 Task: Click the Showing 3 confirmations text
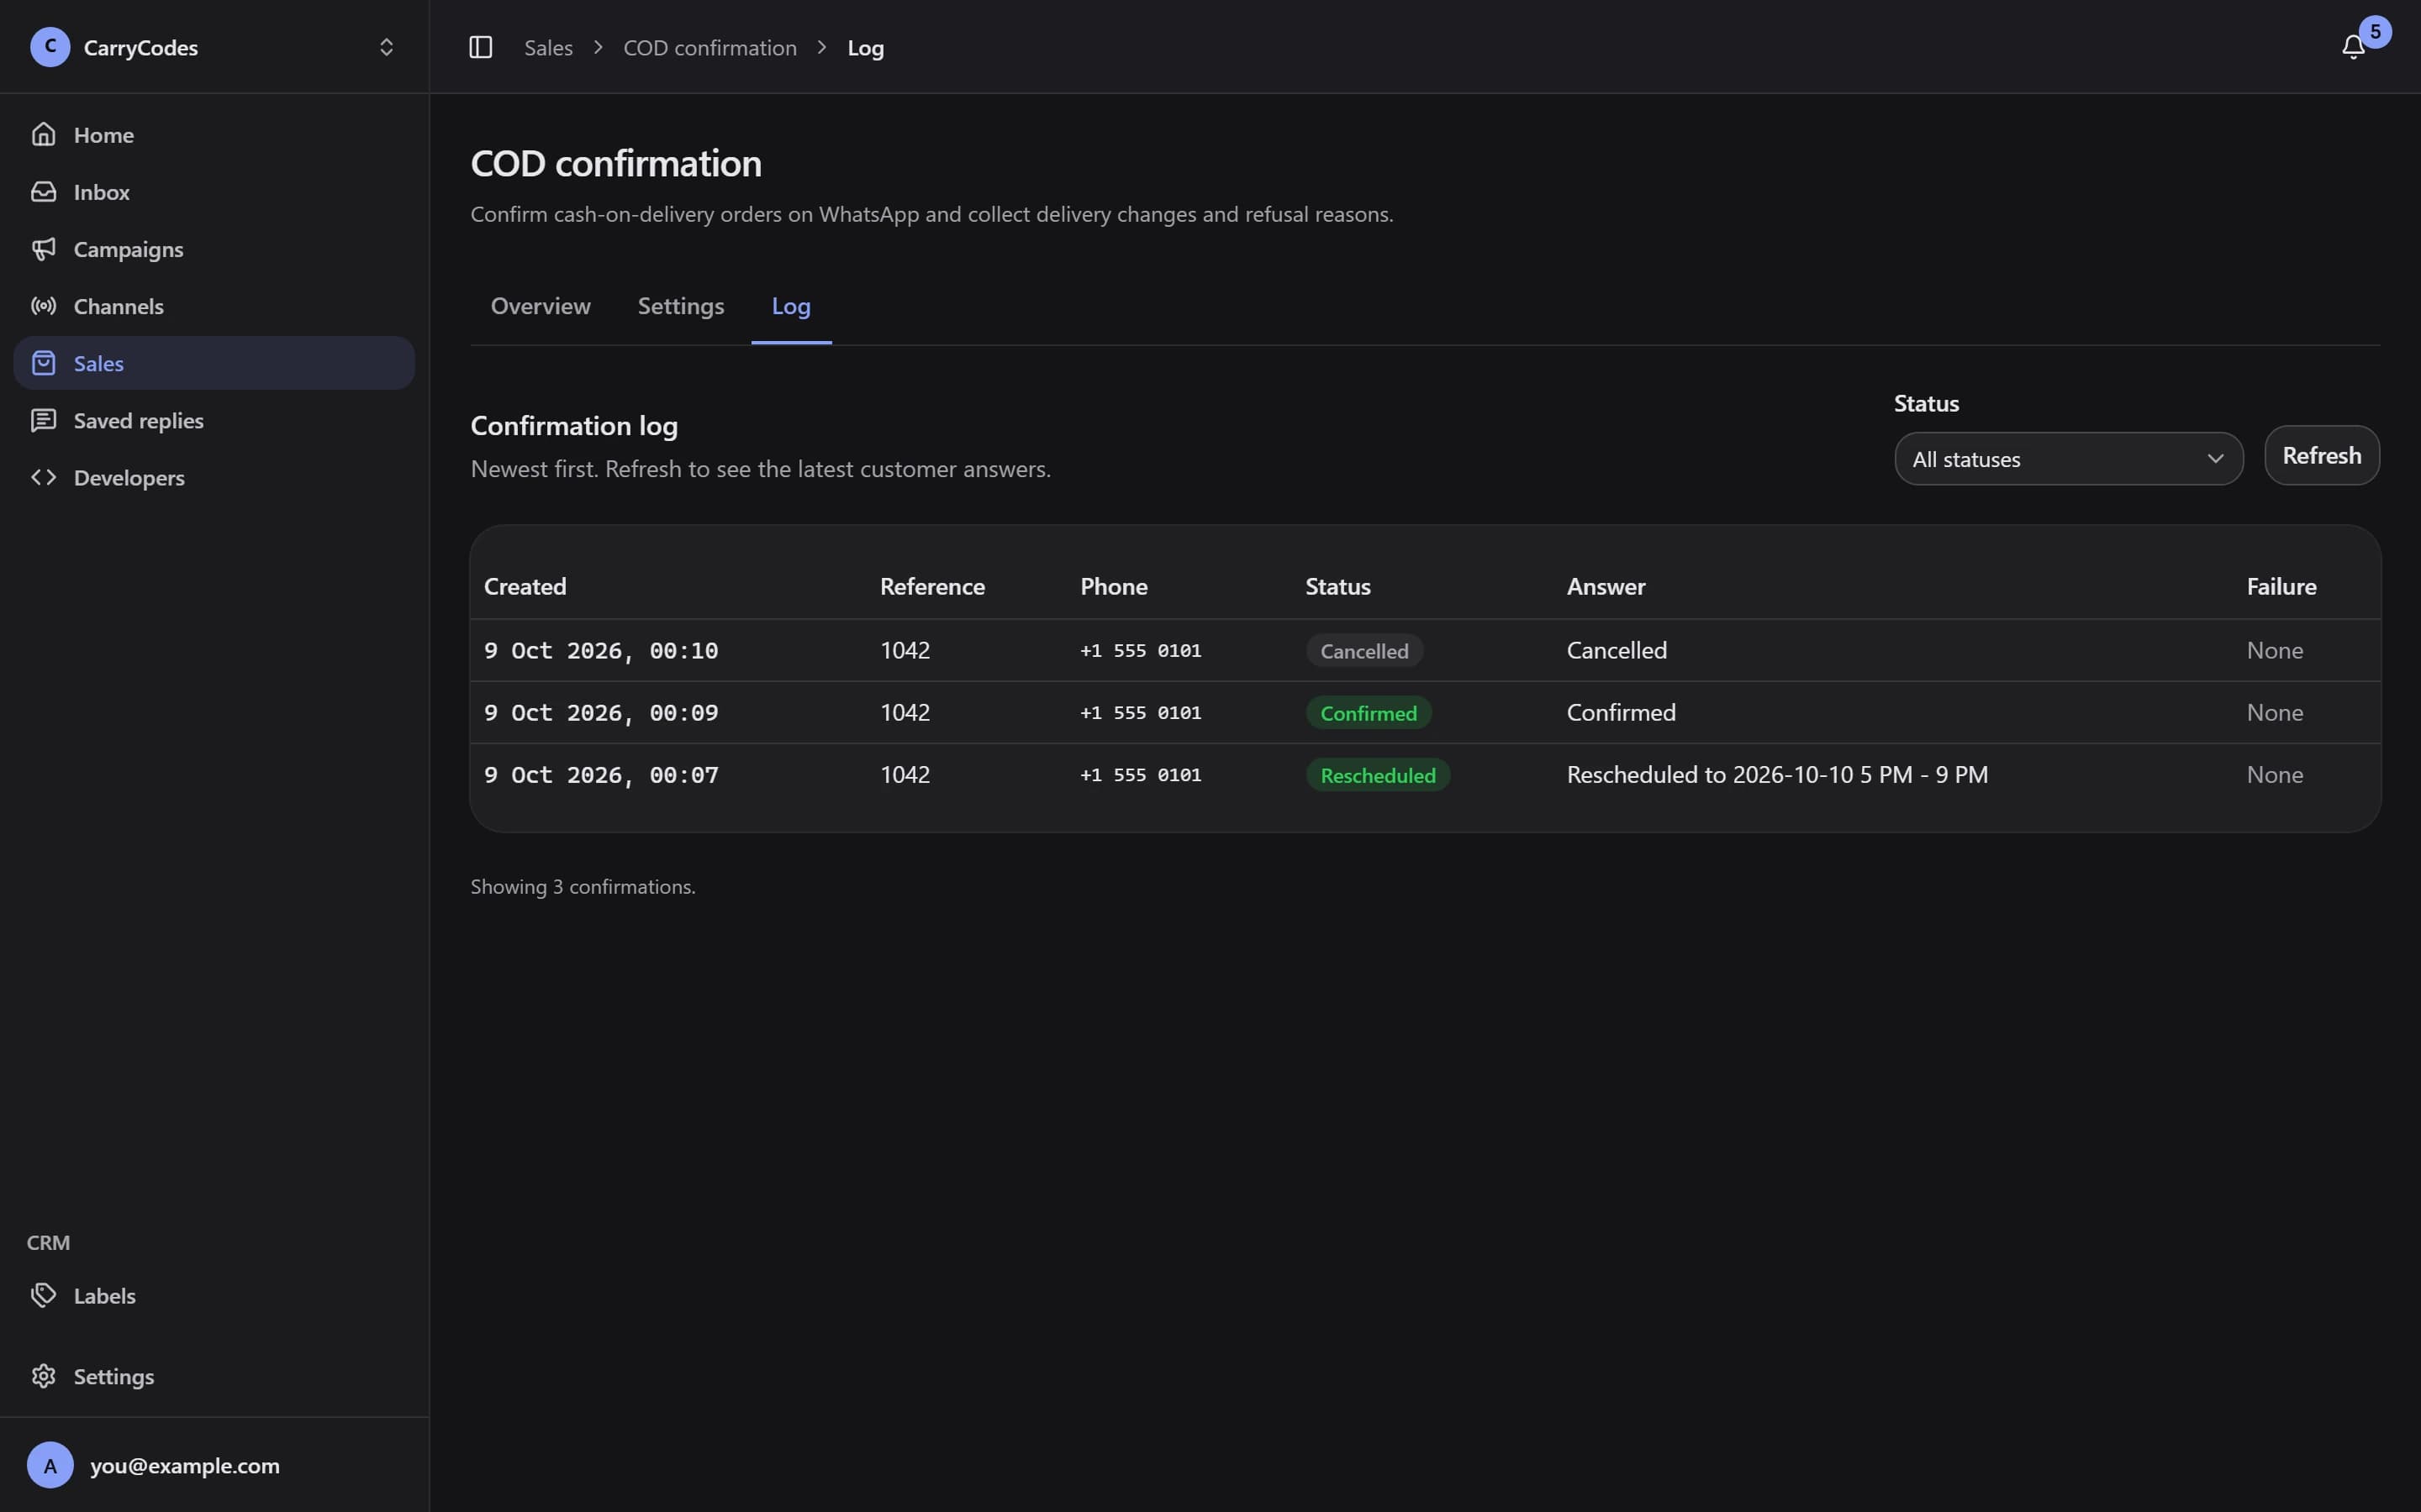coord(583,887)
